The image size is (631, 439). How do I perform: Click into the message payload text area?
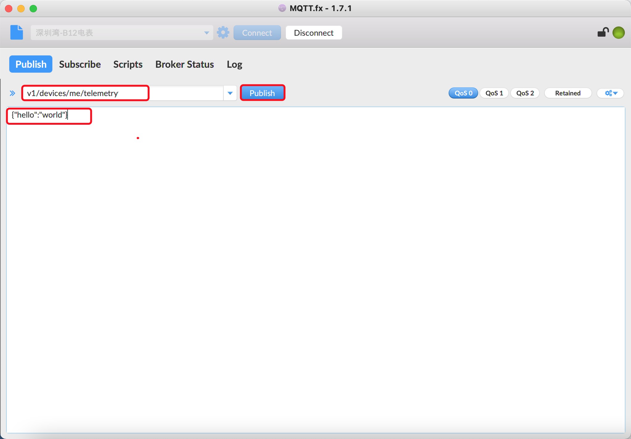point(315,270)
